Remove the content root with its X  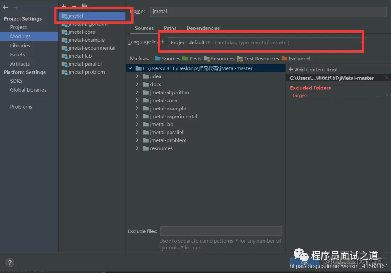(x=387, y=78)
